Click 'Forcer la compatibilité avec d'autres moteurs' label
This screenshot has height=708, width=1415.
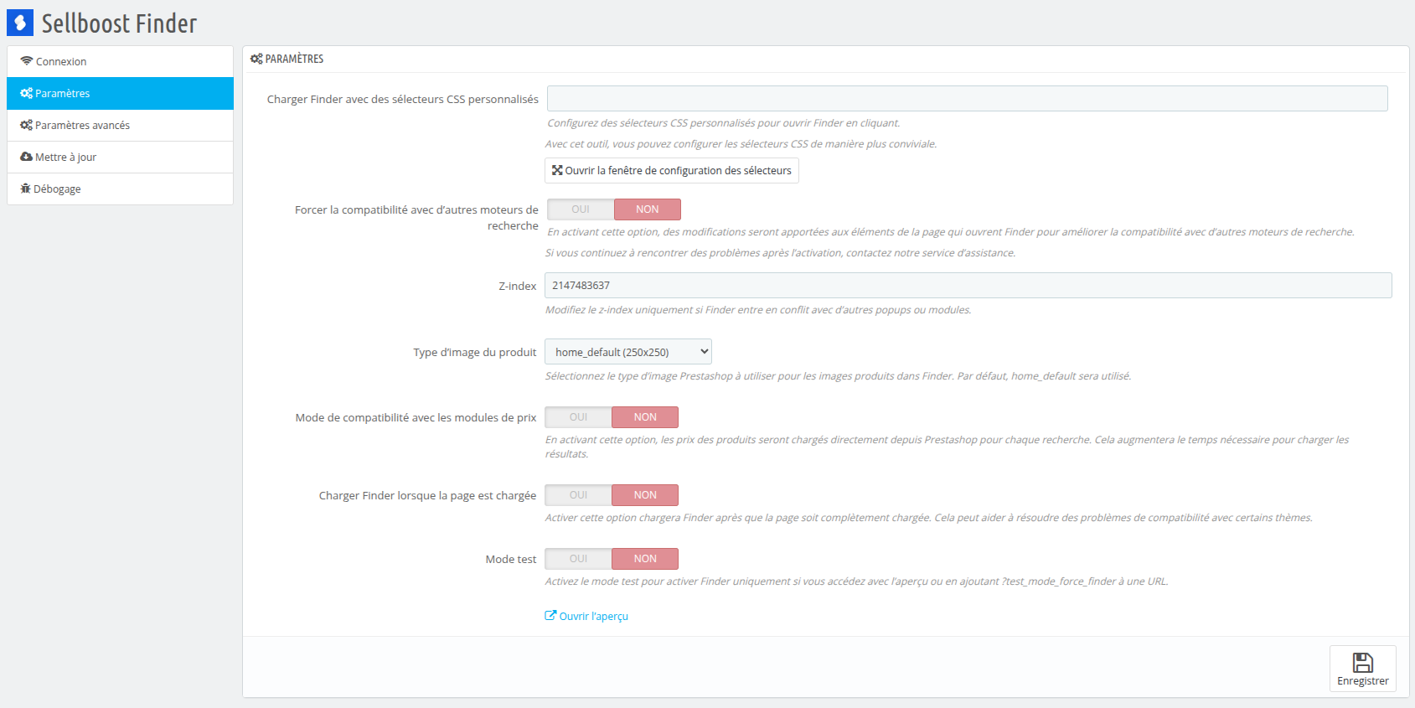[x=416, y=218]
